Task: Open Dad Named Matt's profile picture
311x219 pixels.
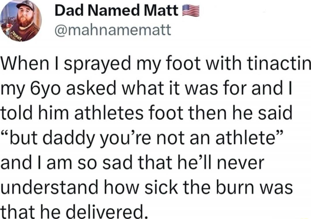Action: [21, 21]
